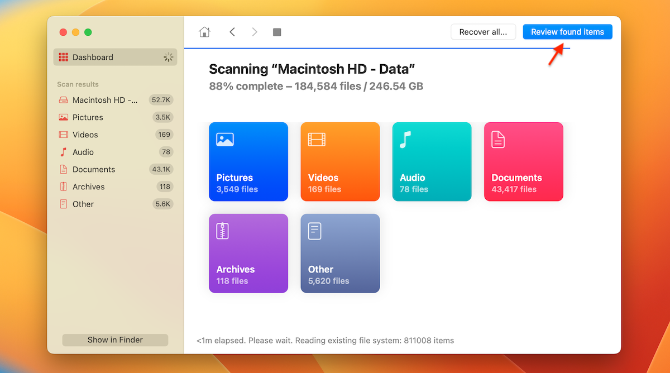Click the 43.1K Documents count badge
This screenshot has height=373, width=670.
pyautogui.click(x=161, y=169)
